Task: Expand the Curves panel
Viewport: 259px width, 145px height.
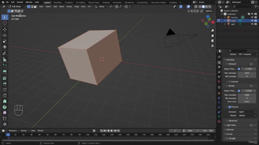Action: pyautogui.click(x=229, y=134)
